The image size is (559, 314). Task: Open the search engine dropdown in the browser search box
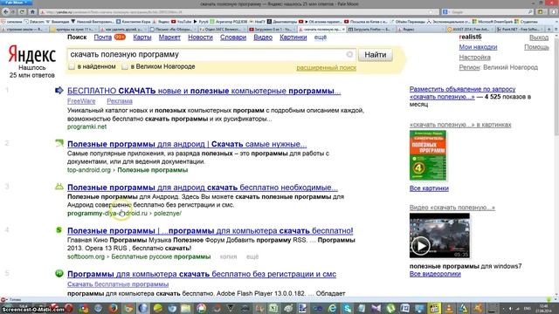pos(446,11)
